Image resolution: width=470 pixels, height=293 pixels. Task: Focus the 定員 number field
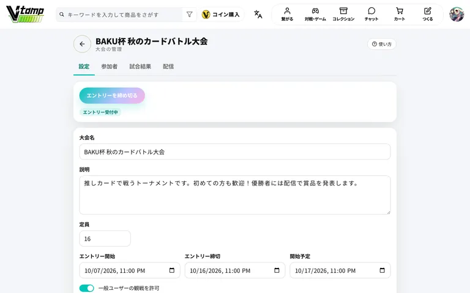105,239
